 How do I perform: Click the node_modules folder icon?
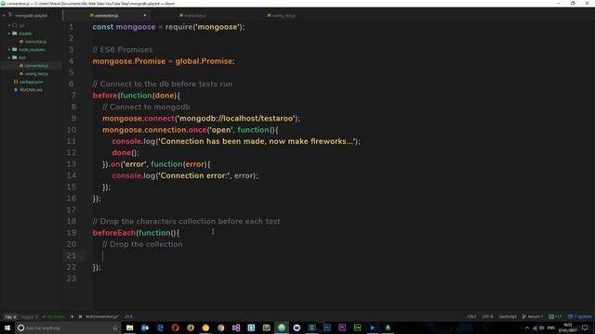(15, 49)
